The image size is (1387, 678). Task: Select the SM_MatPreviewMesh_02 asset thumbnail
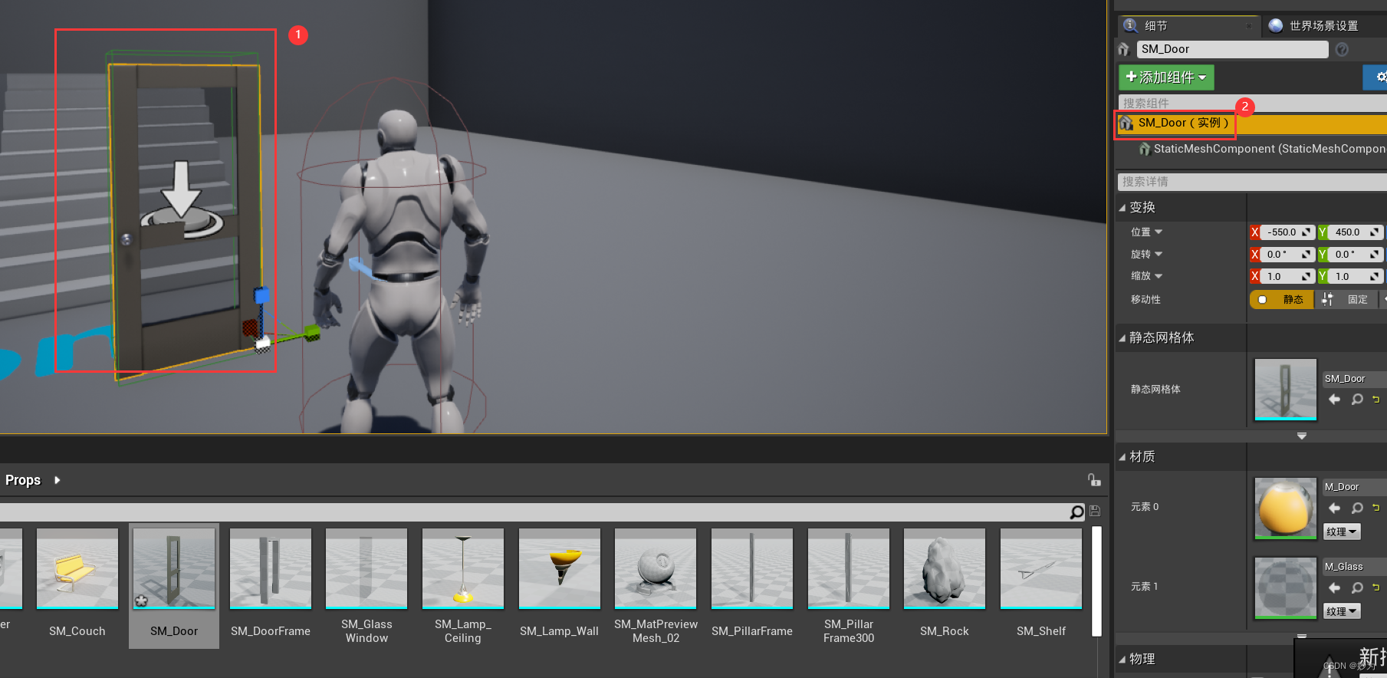[656, 568]
